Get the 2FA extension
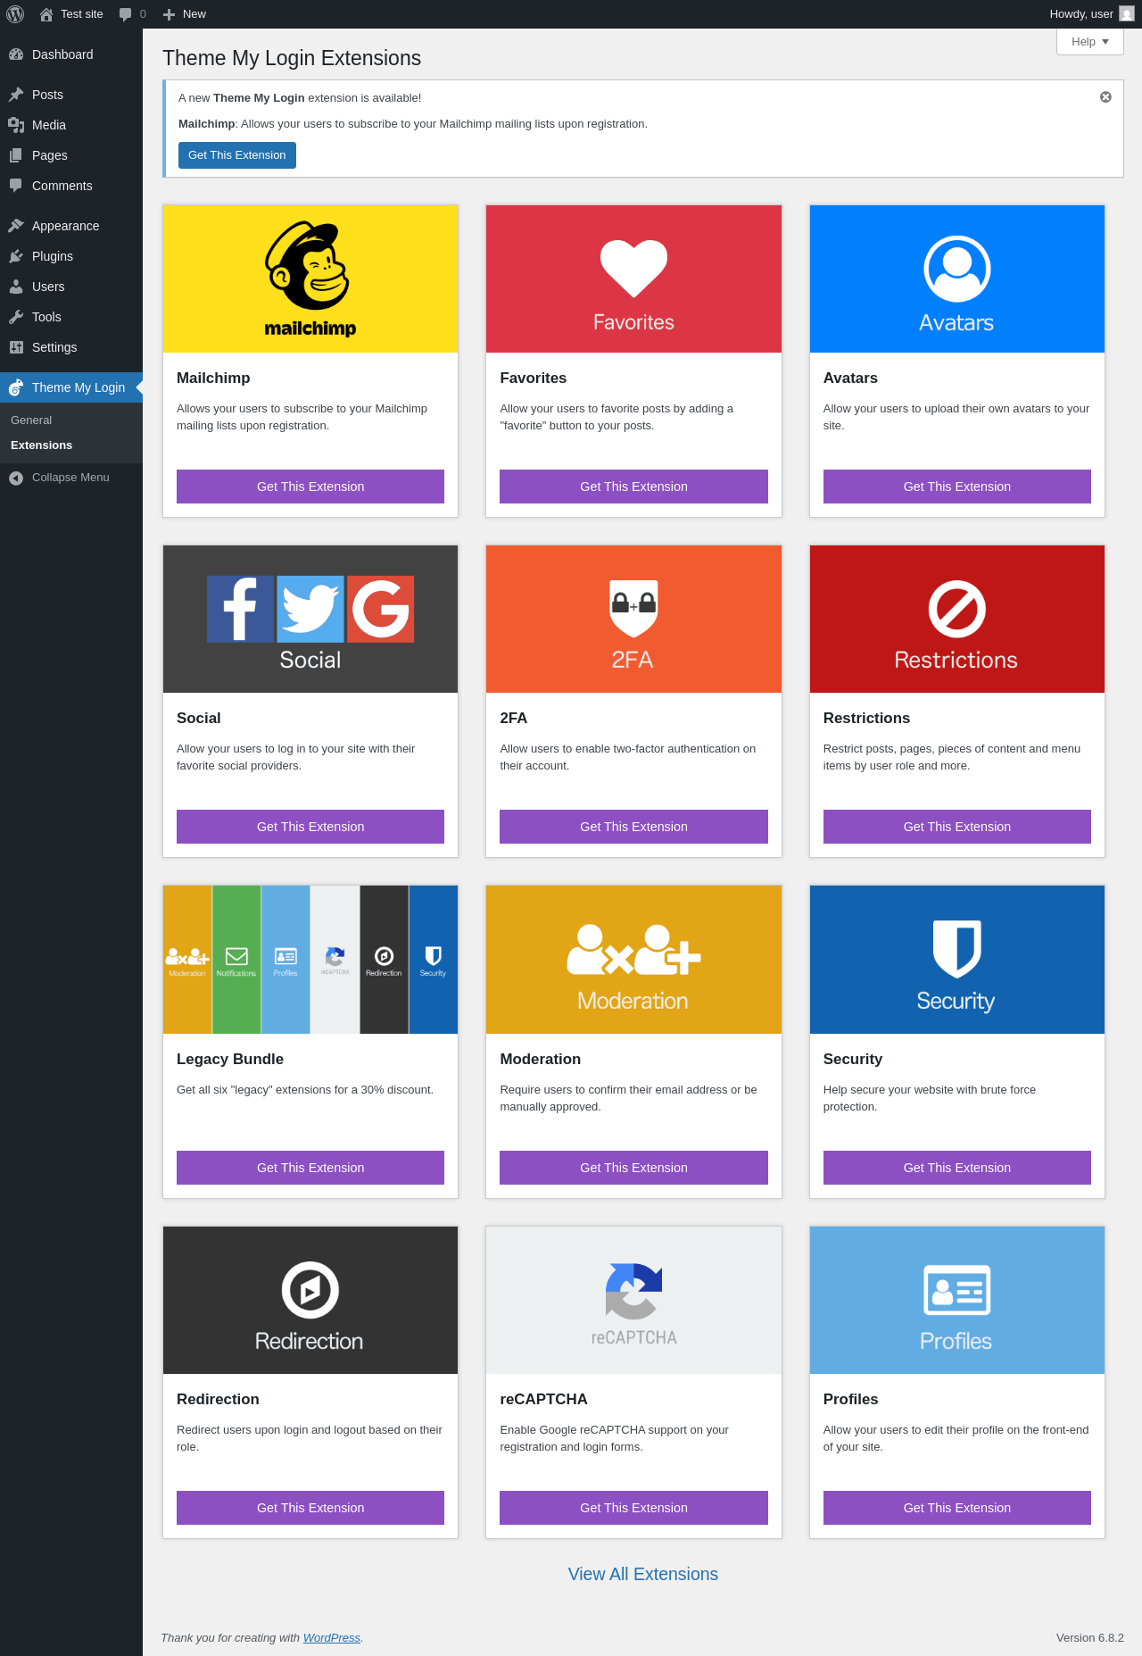 point(633,827)
